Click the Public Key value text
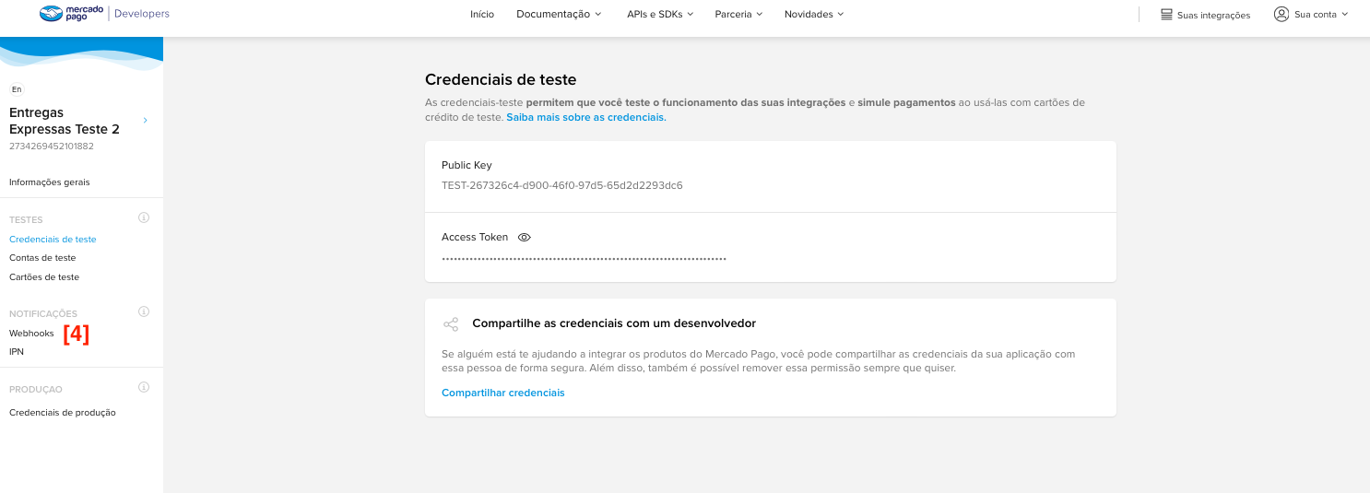The width and height of the screenshot is (1370, 493). [x=561, y=185]
